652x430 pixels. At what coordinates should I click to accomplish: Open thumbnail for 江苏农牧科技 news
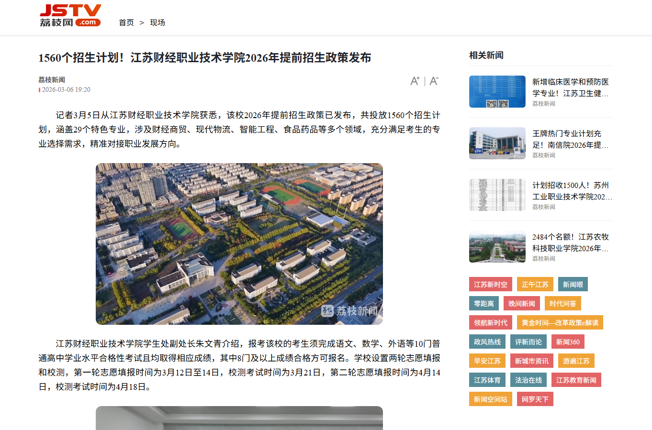tap(497, 247)
